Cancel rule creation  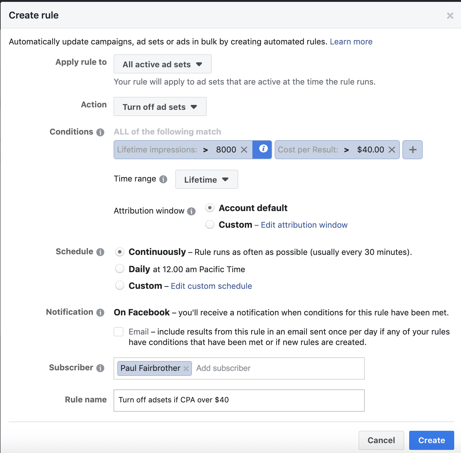tap(381, 440)
